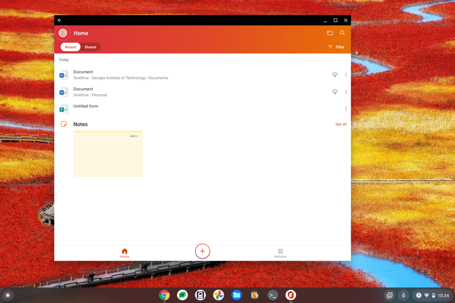Click the Office app icon in shelf
455x303 pixels.
(x=291, y=295)
